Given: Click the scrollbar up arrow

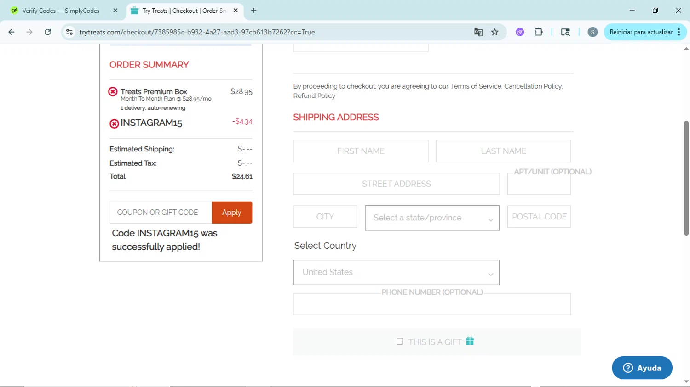Looking at the screenshot, I should (686, 48).
